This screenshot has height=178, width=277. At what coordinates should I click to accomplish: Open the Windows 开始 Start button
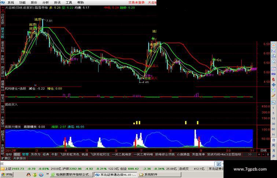coord(7,175)
